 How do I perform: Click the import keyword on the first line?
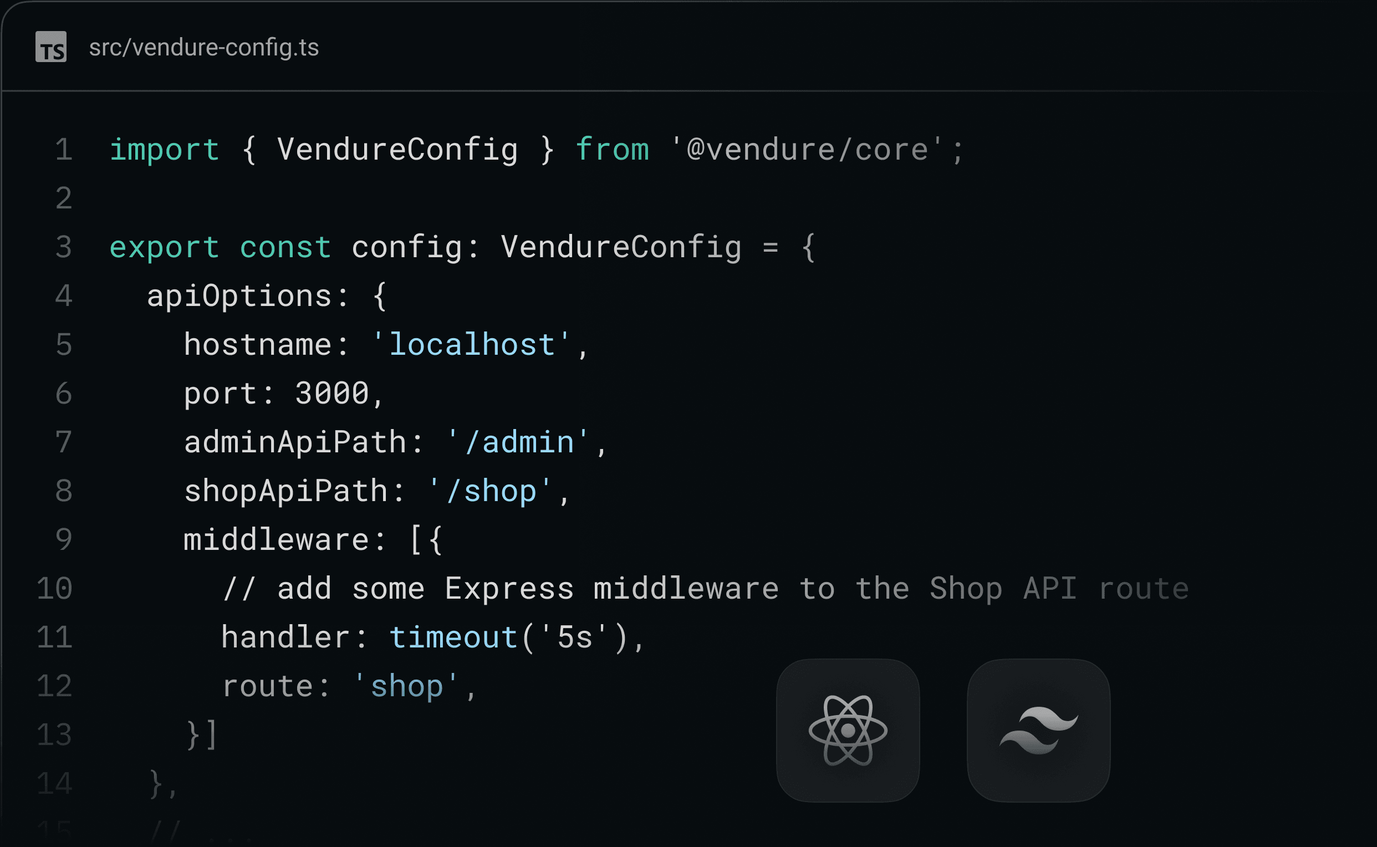pos(164,150)
